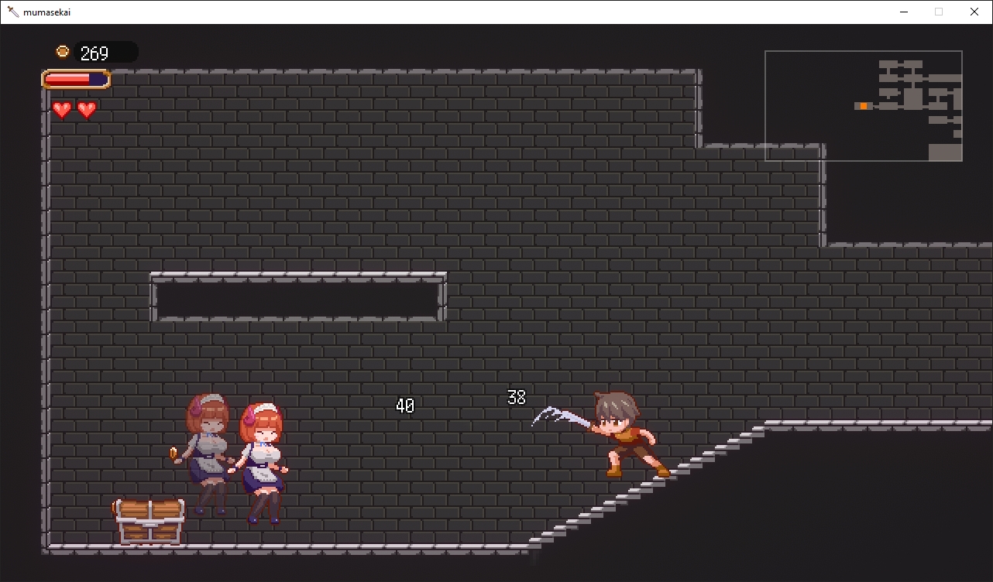The height and width of the screenshot is (582, 993).
Task: Close the mumasekai window
Action: point(974,12)
